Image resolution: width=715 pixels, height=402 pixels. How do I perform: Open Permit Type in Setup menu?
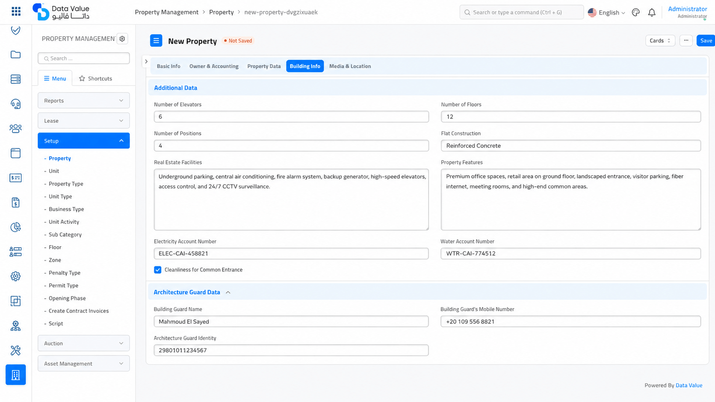click(x=63, y=285)
